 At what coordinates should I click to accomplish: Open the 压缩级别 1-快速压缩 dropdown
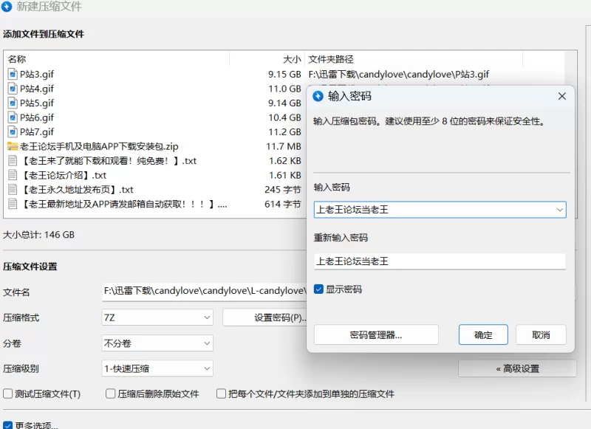pos(157,368)
